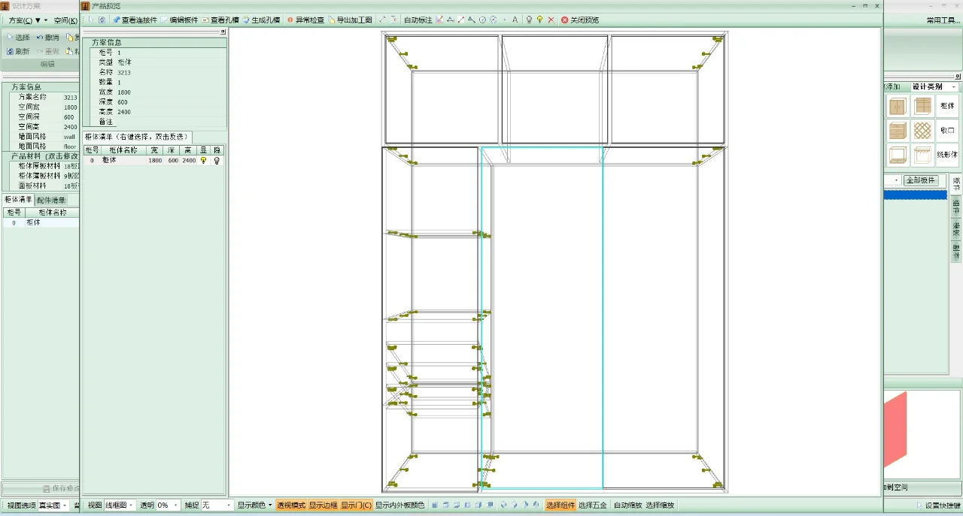The height and width of the screenshot is (516, 963).
Task: Open the 透明 0% dropdown
Action: click(169, 505)
